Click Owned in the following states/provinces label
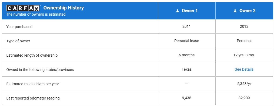Screen dimensions: 274x106 pyautogui.click(x=40, y=70)
